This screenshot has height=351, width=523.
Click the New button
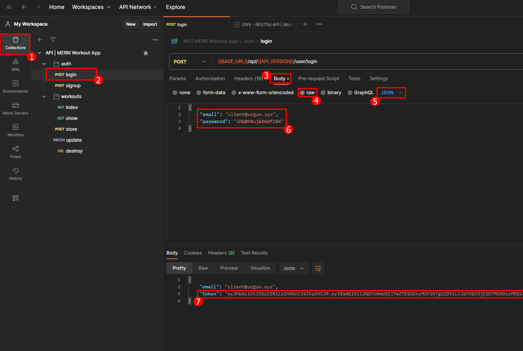coord(131,24)
